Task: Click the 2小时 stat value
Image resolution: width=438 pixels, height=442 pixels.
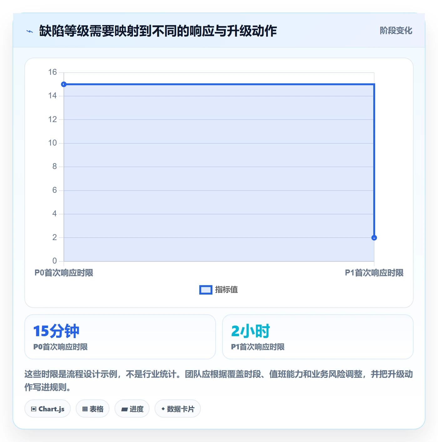Action: 251,331
